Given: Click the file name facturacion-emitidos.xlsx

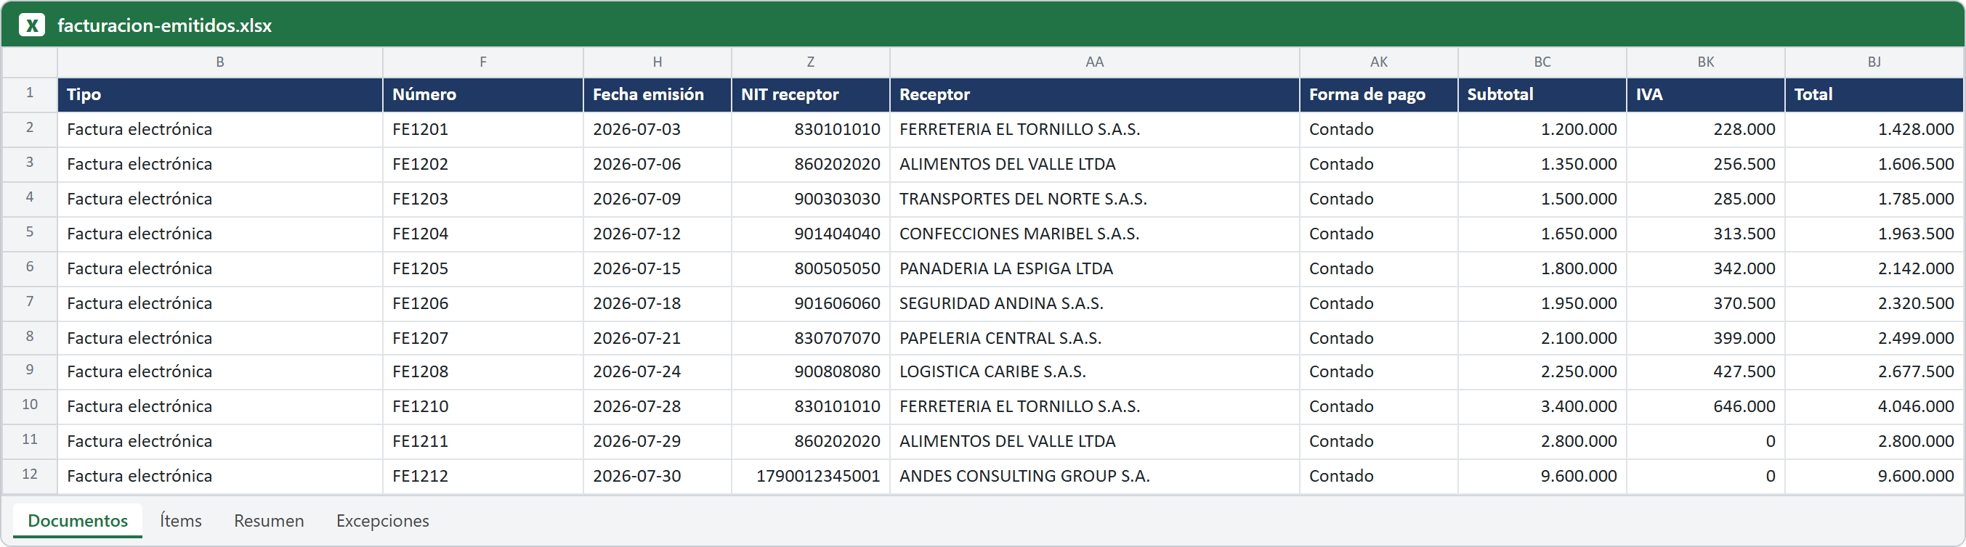Looking at the screenshot, I should tap(165, 25).
